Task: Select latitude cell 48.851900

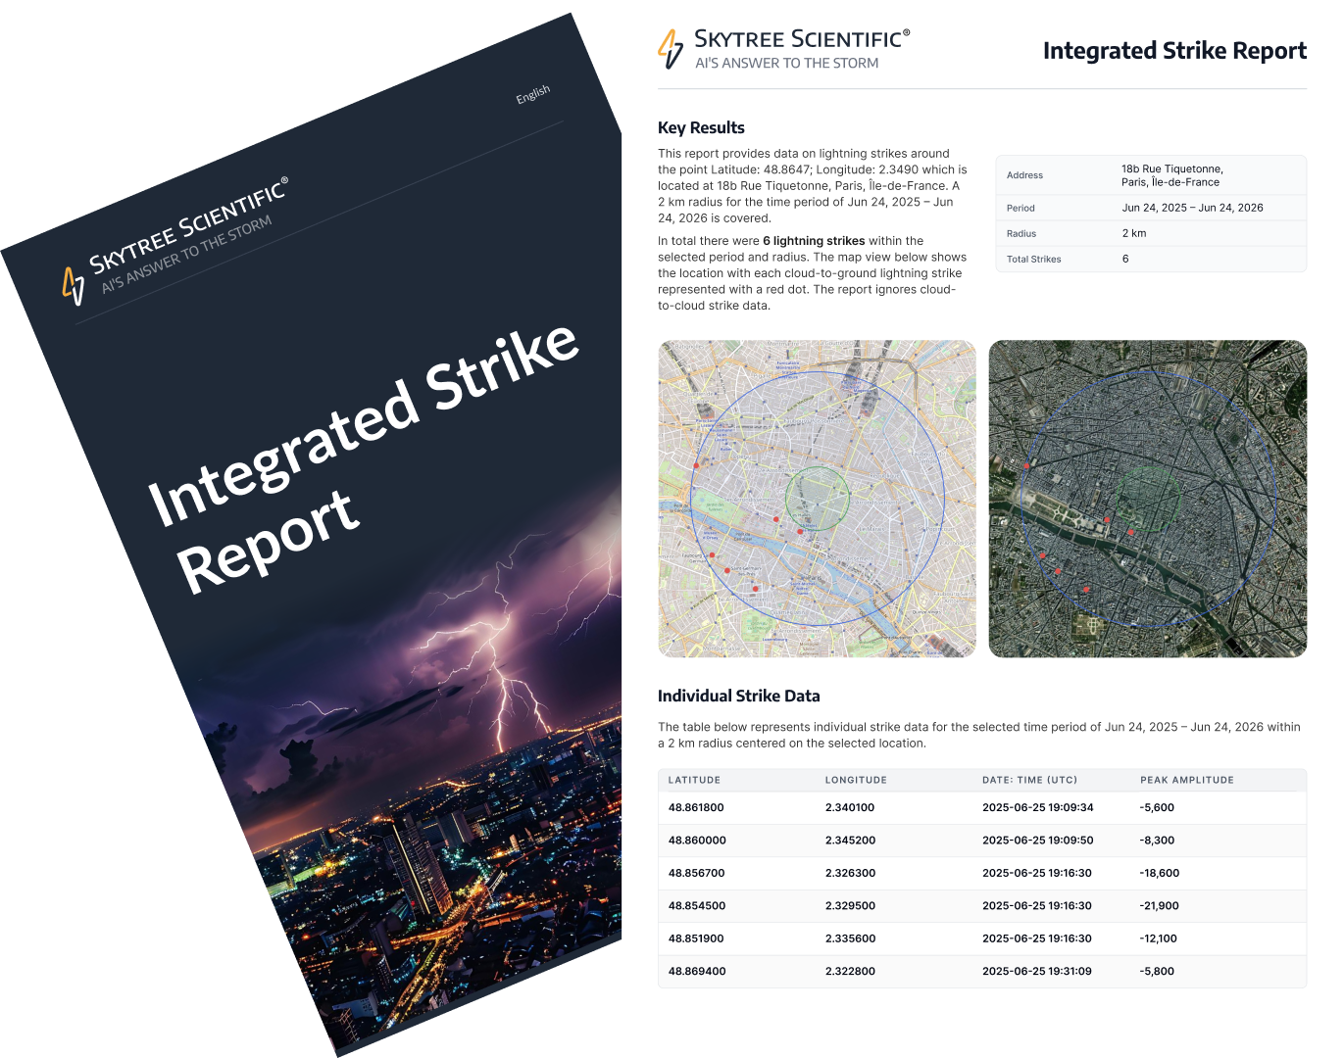Action: [x=696, y=938]
